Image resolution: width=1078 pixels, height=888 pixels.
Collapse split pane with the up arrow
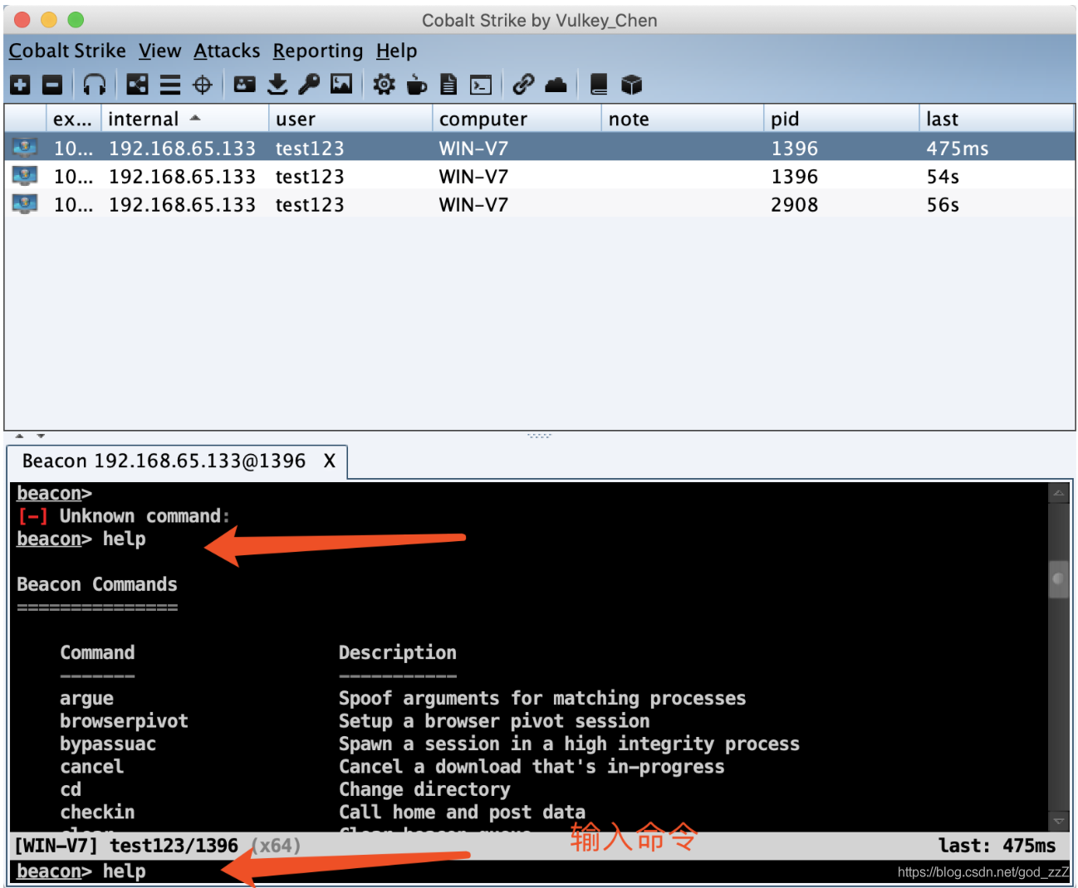(x=19, y=435)
